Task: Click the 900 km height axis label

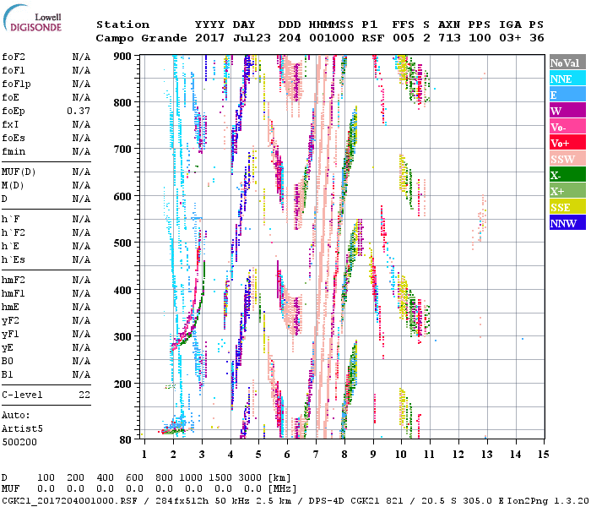Action: tap(123, 57)
